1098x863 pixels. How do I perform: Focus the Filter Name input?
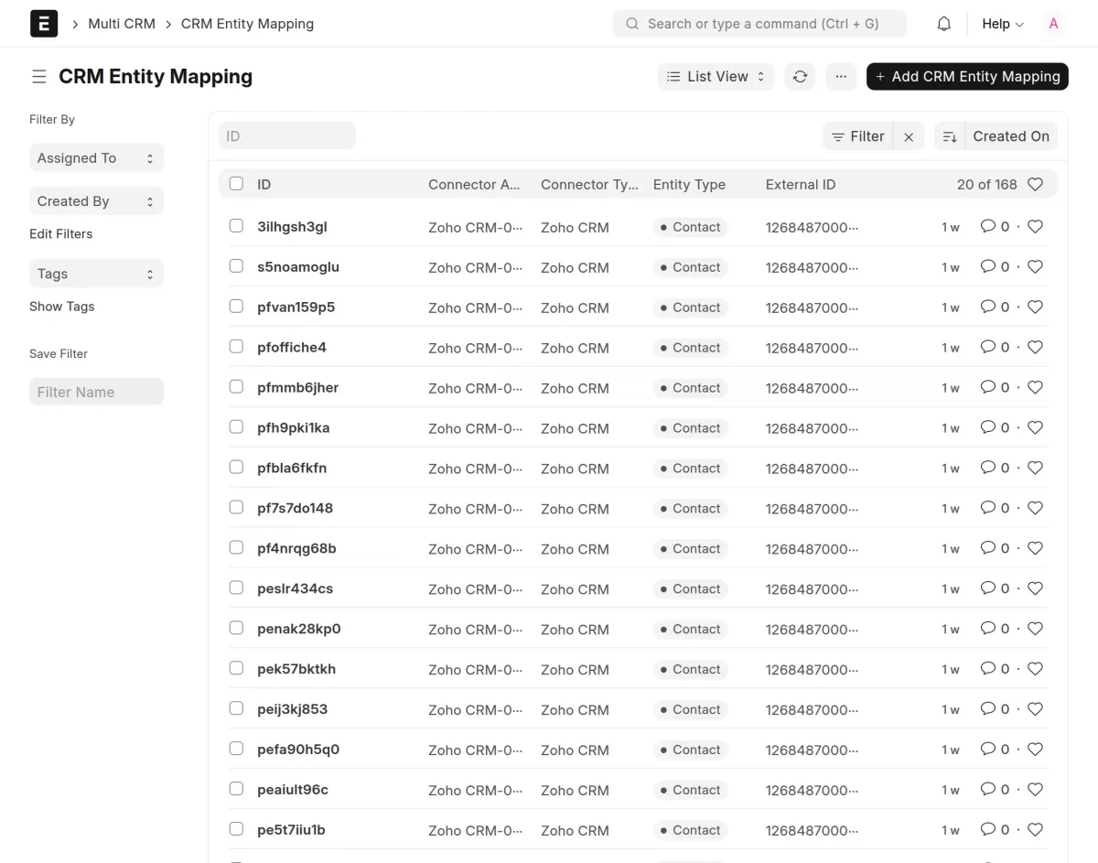pos(96,392)
